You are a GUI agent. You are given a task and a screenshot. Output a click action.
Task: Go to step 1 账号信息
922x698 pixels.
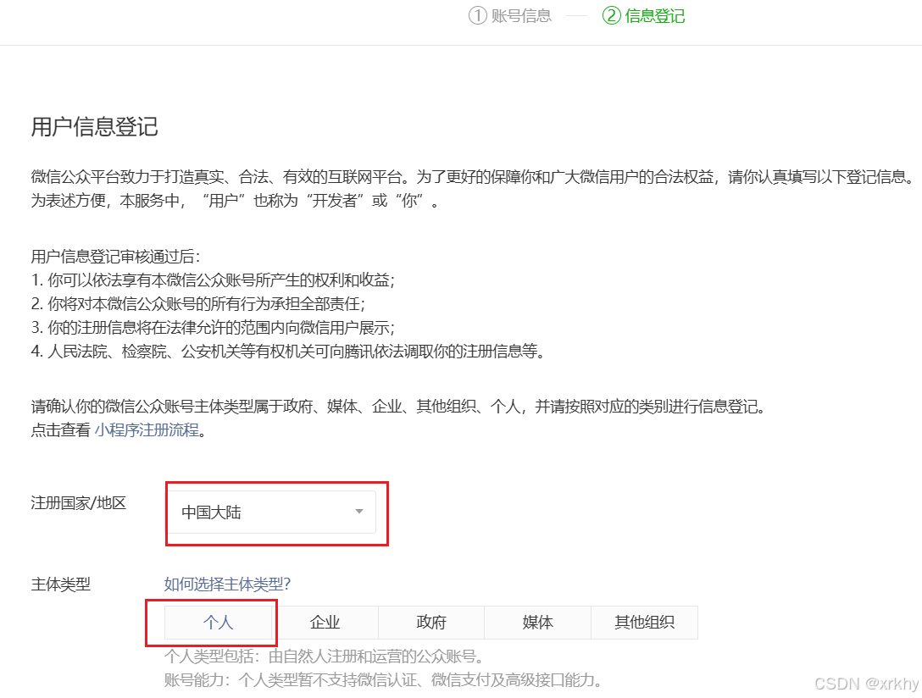coord(510,15)
